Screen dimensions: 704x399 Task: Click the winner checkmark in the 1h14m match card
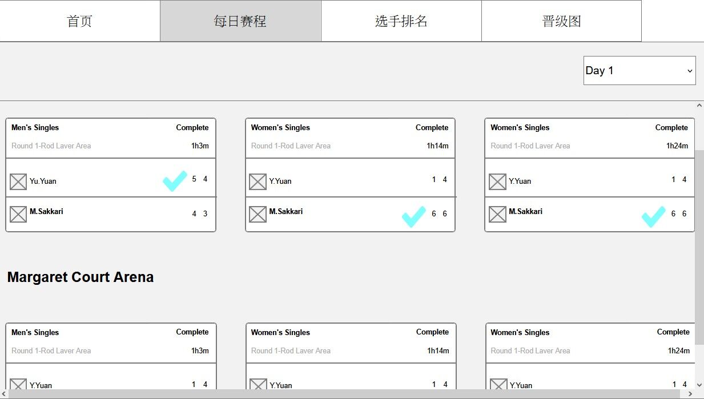(414, 216)
